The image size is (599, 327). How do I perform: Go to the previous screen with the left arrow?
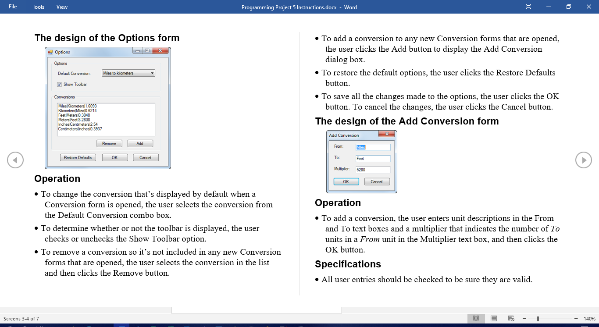(15, 160)
